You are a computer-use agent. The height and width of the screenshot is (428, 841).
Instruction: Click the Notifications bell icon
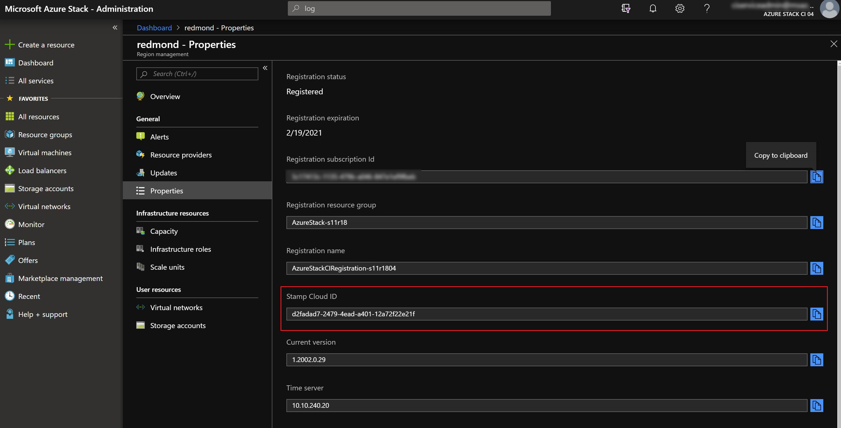(x=653, y=8)
